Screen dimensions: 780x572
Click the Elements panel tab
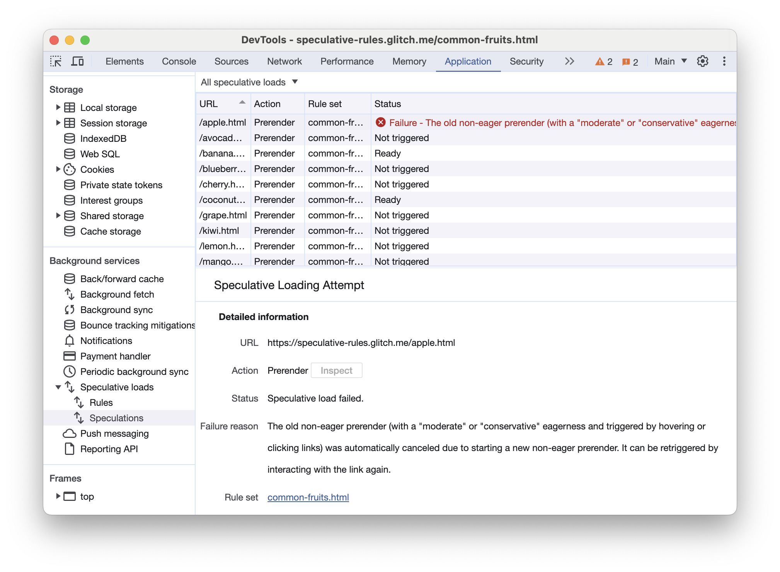coord(124,61)
